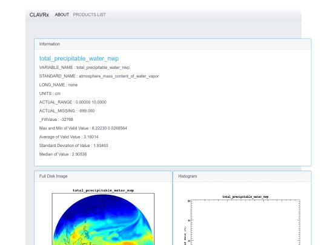Select the Average of Valid Value : 3.16014 line
Viewport: 327px width, 245px height.
tap(69, 137)
